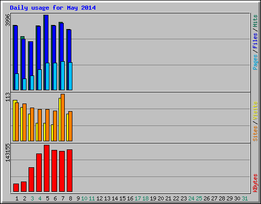Image resolution: width=261 pixels, height=204 pixels.
Task: Select the tallest red KBytes bar for day 5
Action: point(46,168)
